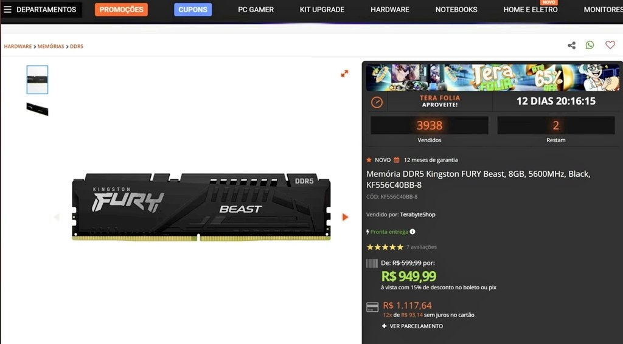Click the info icon beside Pronta entrega
This screenshot has width=623, height=344.
412,232
